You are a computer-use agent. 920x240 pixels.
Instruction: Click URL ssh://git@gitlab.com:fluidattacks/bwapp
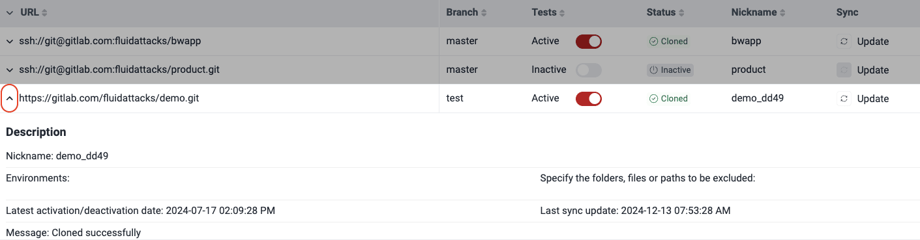tap(110, 41)
